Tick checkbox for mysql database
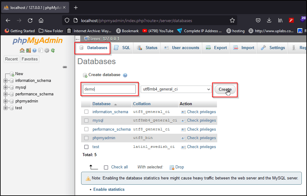This screenshot has width=307, height=196. pos(86,120)
